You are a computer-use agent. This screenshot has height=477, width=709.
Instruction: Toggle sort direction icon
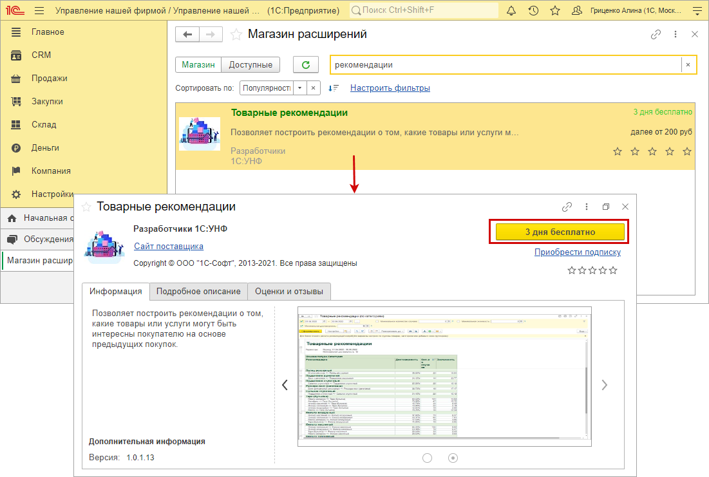coord(334,88)
